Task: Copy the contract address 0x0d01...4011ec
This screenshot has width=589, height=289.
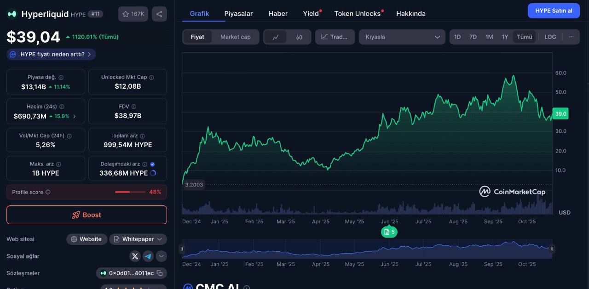Action: (x=160, y=273)
